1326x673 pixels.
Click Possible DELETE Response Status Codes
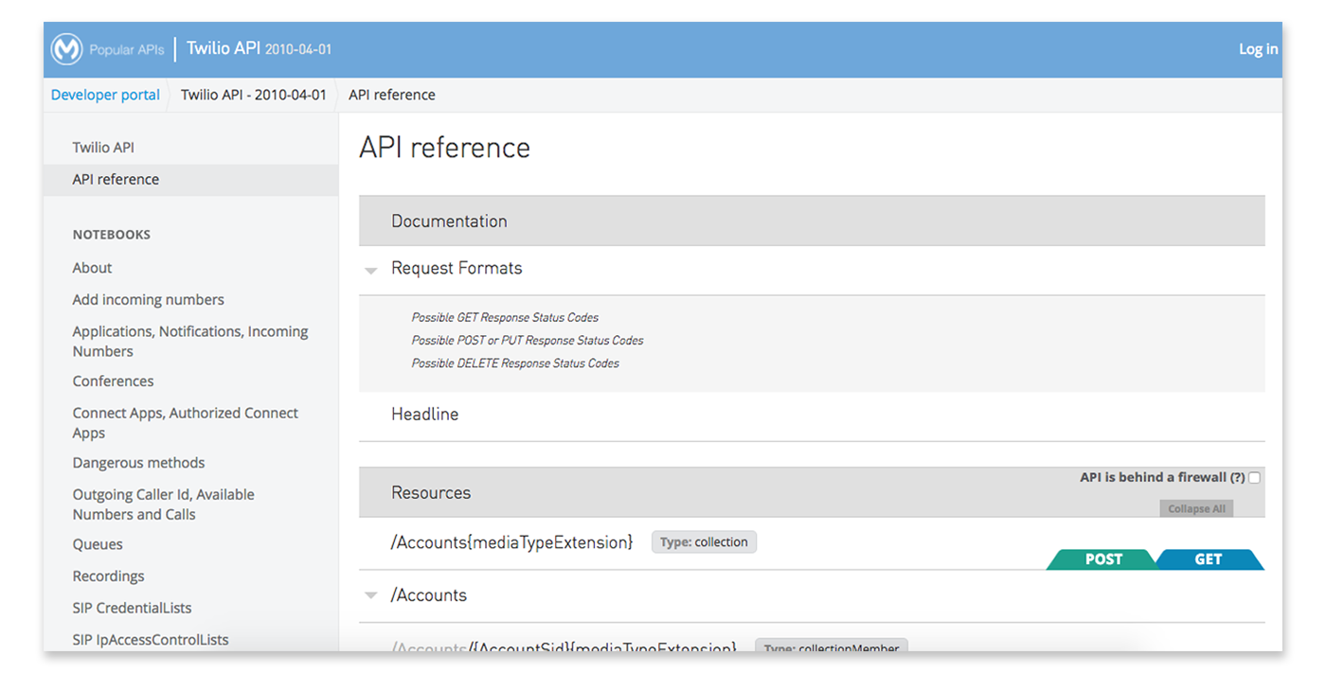click(514, 363)
